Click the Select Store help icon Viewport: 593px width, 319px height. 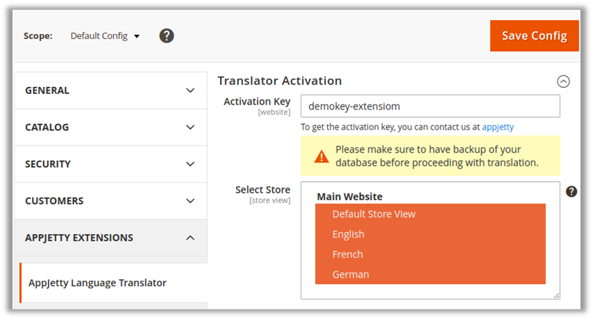pos(571,192)
